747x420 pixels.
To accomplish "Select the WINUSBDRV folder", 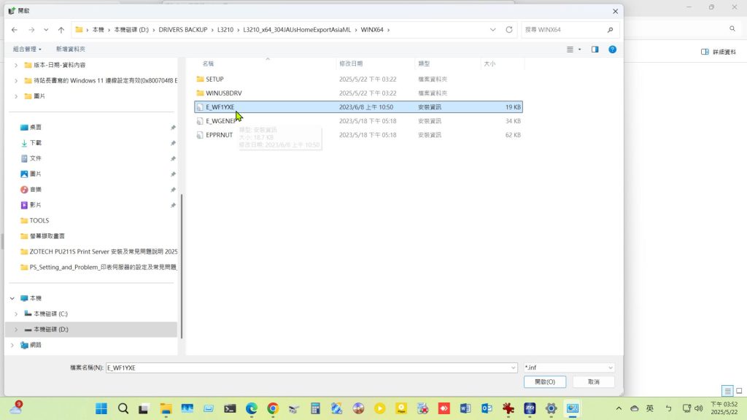I will [224, 93].
